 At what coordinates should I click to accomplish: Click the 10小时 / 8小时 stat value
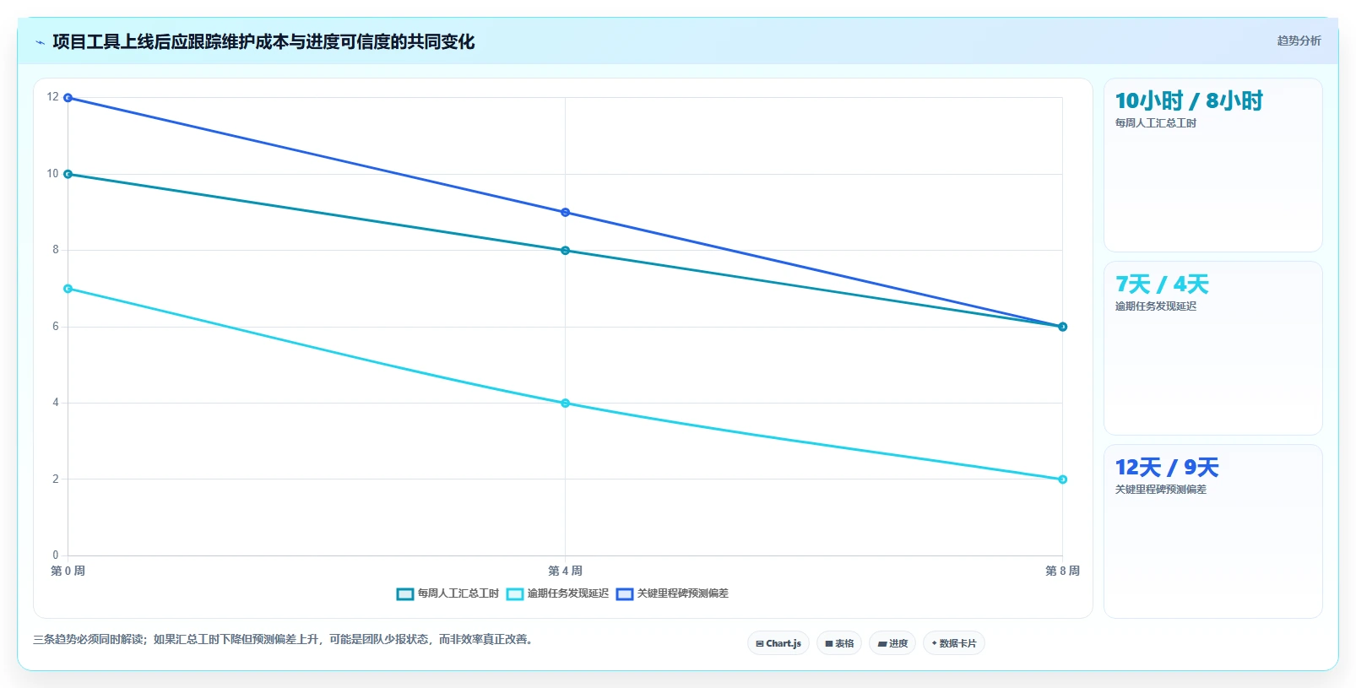coord(1189,101)
